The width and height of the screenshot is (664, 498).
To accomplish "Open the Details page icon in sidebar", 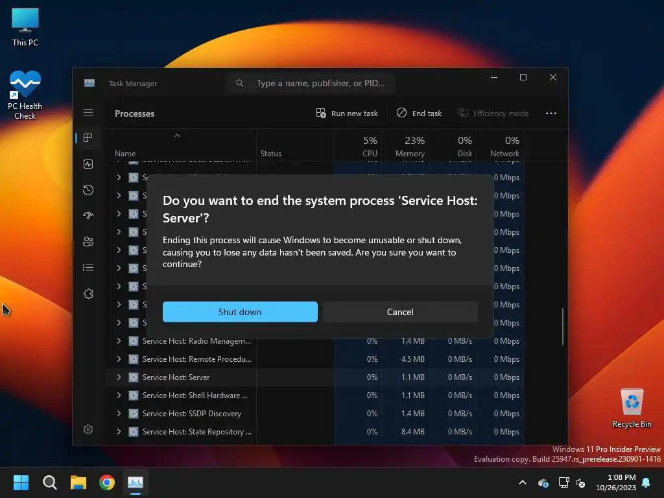I will [x=88, y=268].
